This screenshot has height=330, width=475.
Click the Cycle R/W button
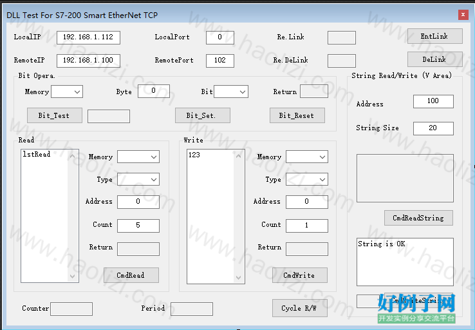click(299, 308)
